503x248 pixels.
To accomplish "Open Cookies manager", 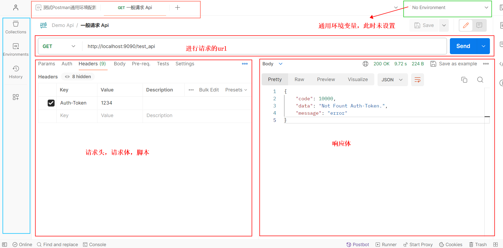I will pyautogui.click(x=451, y=245).
